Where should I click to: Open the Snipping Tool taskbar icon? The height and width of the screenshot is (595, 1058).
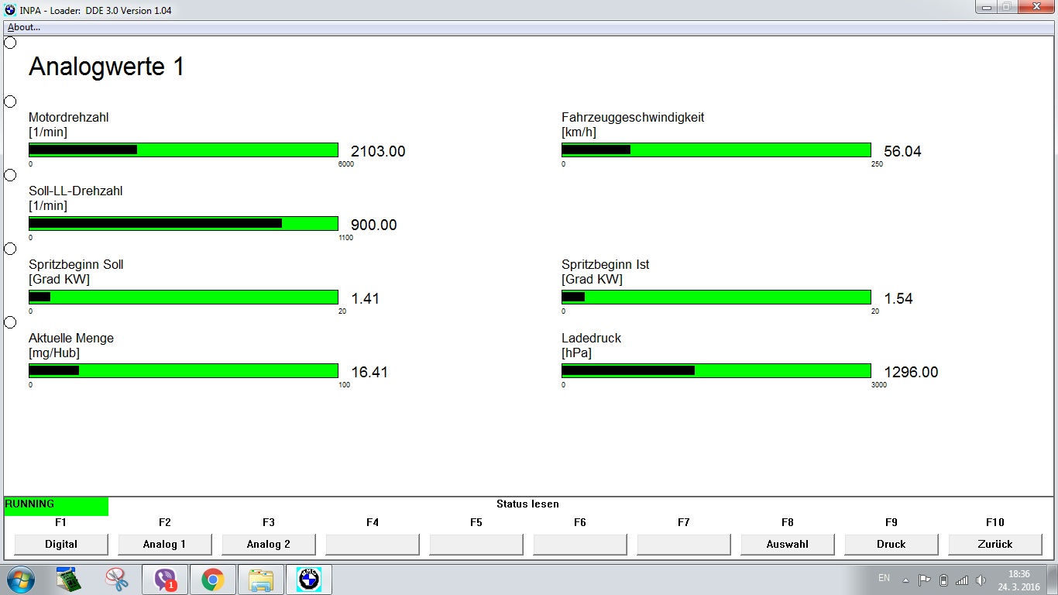[117, 580]
